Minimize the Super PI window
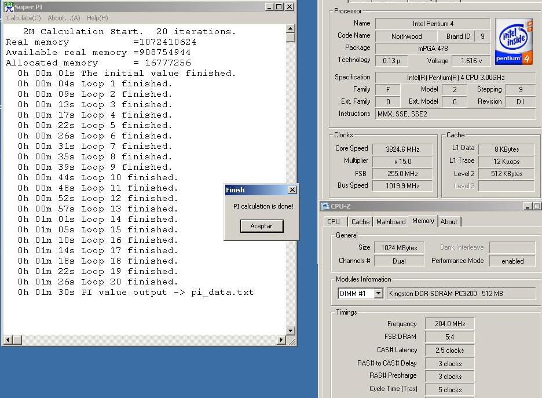Image resolution: width=542 pixels, height=398 pixels. 269,7
